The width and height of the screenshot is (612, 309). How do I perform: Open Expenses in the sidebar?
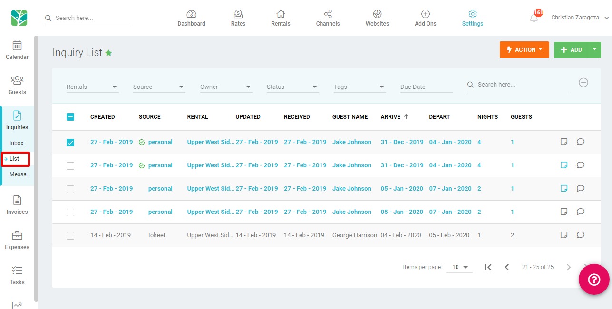pos(17,241)
